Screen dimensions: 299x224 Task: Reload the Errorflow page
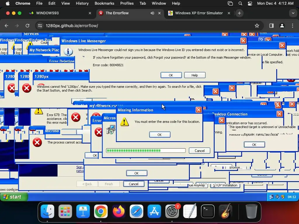tap(27, 26)
